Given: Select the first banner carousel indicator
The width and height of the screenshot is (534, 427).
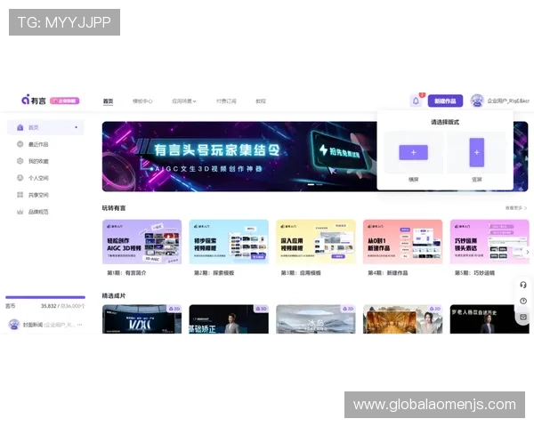Looking at the screenshot, I should tap(311, 184).
